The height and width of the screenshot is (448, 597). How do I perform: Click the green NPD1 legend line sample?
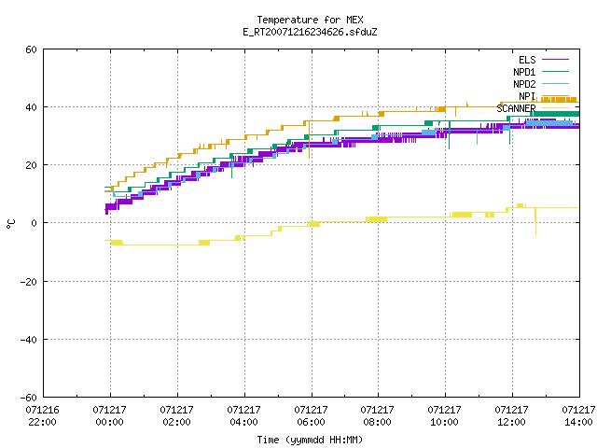[x=555, y=72]
